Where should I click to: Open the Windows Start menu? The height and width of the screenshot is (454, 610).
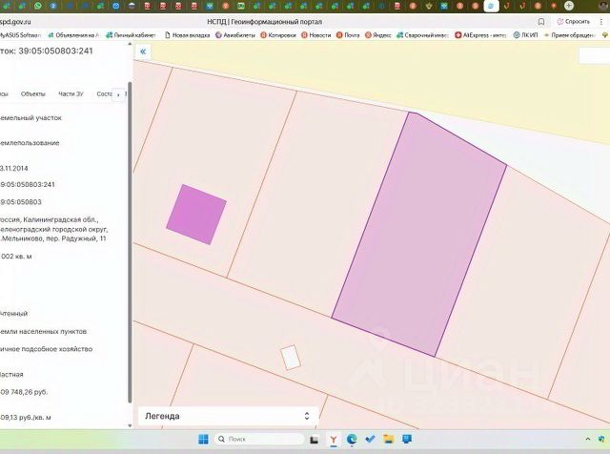[x=204, y=440]
